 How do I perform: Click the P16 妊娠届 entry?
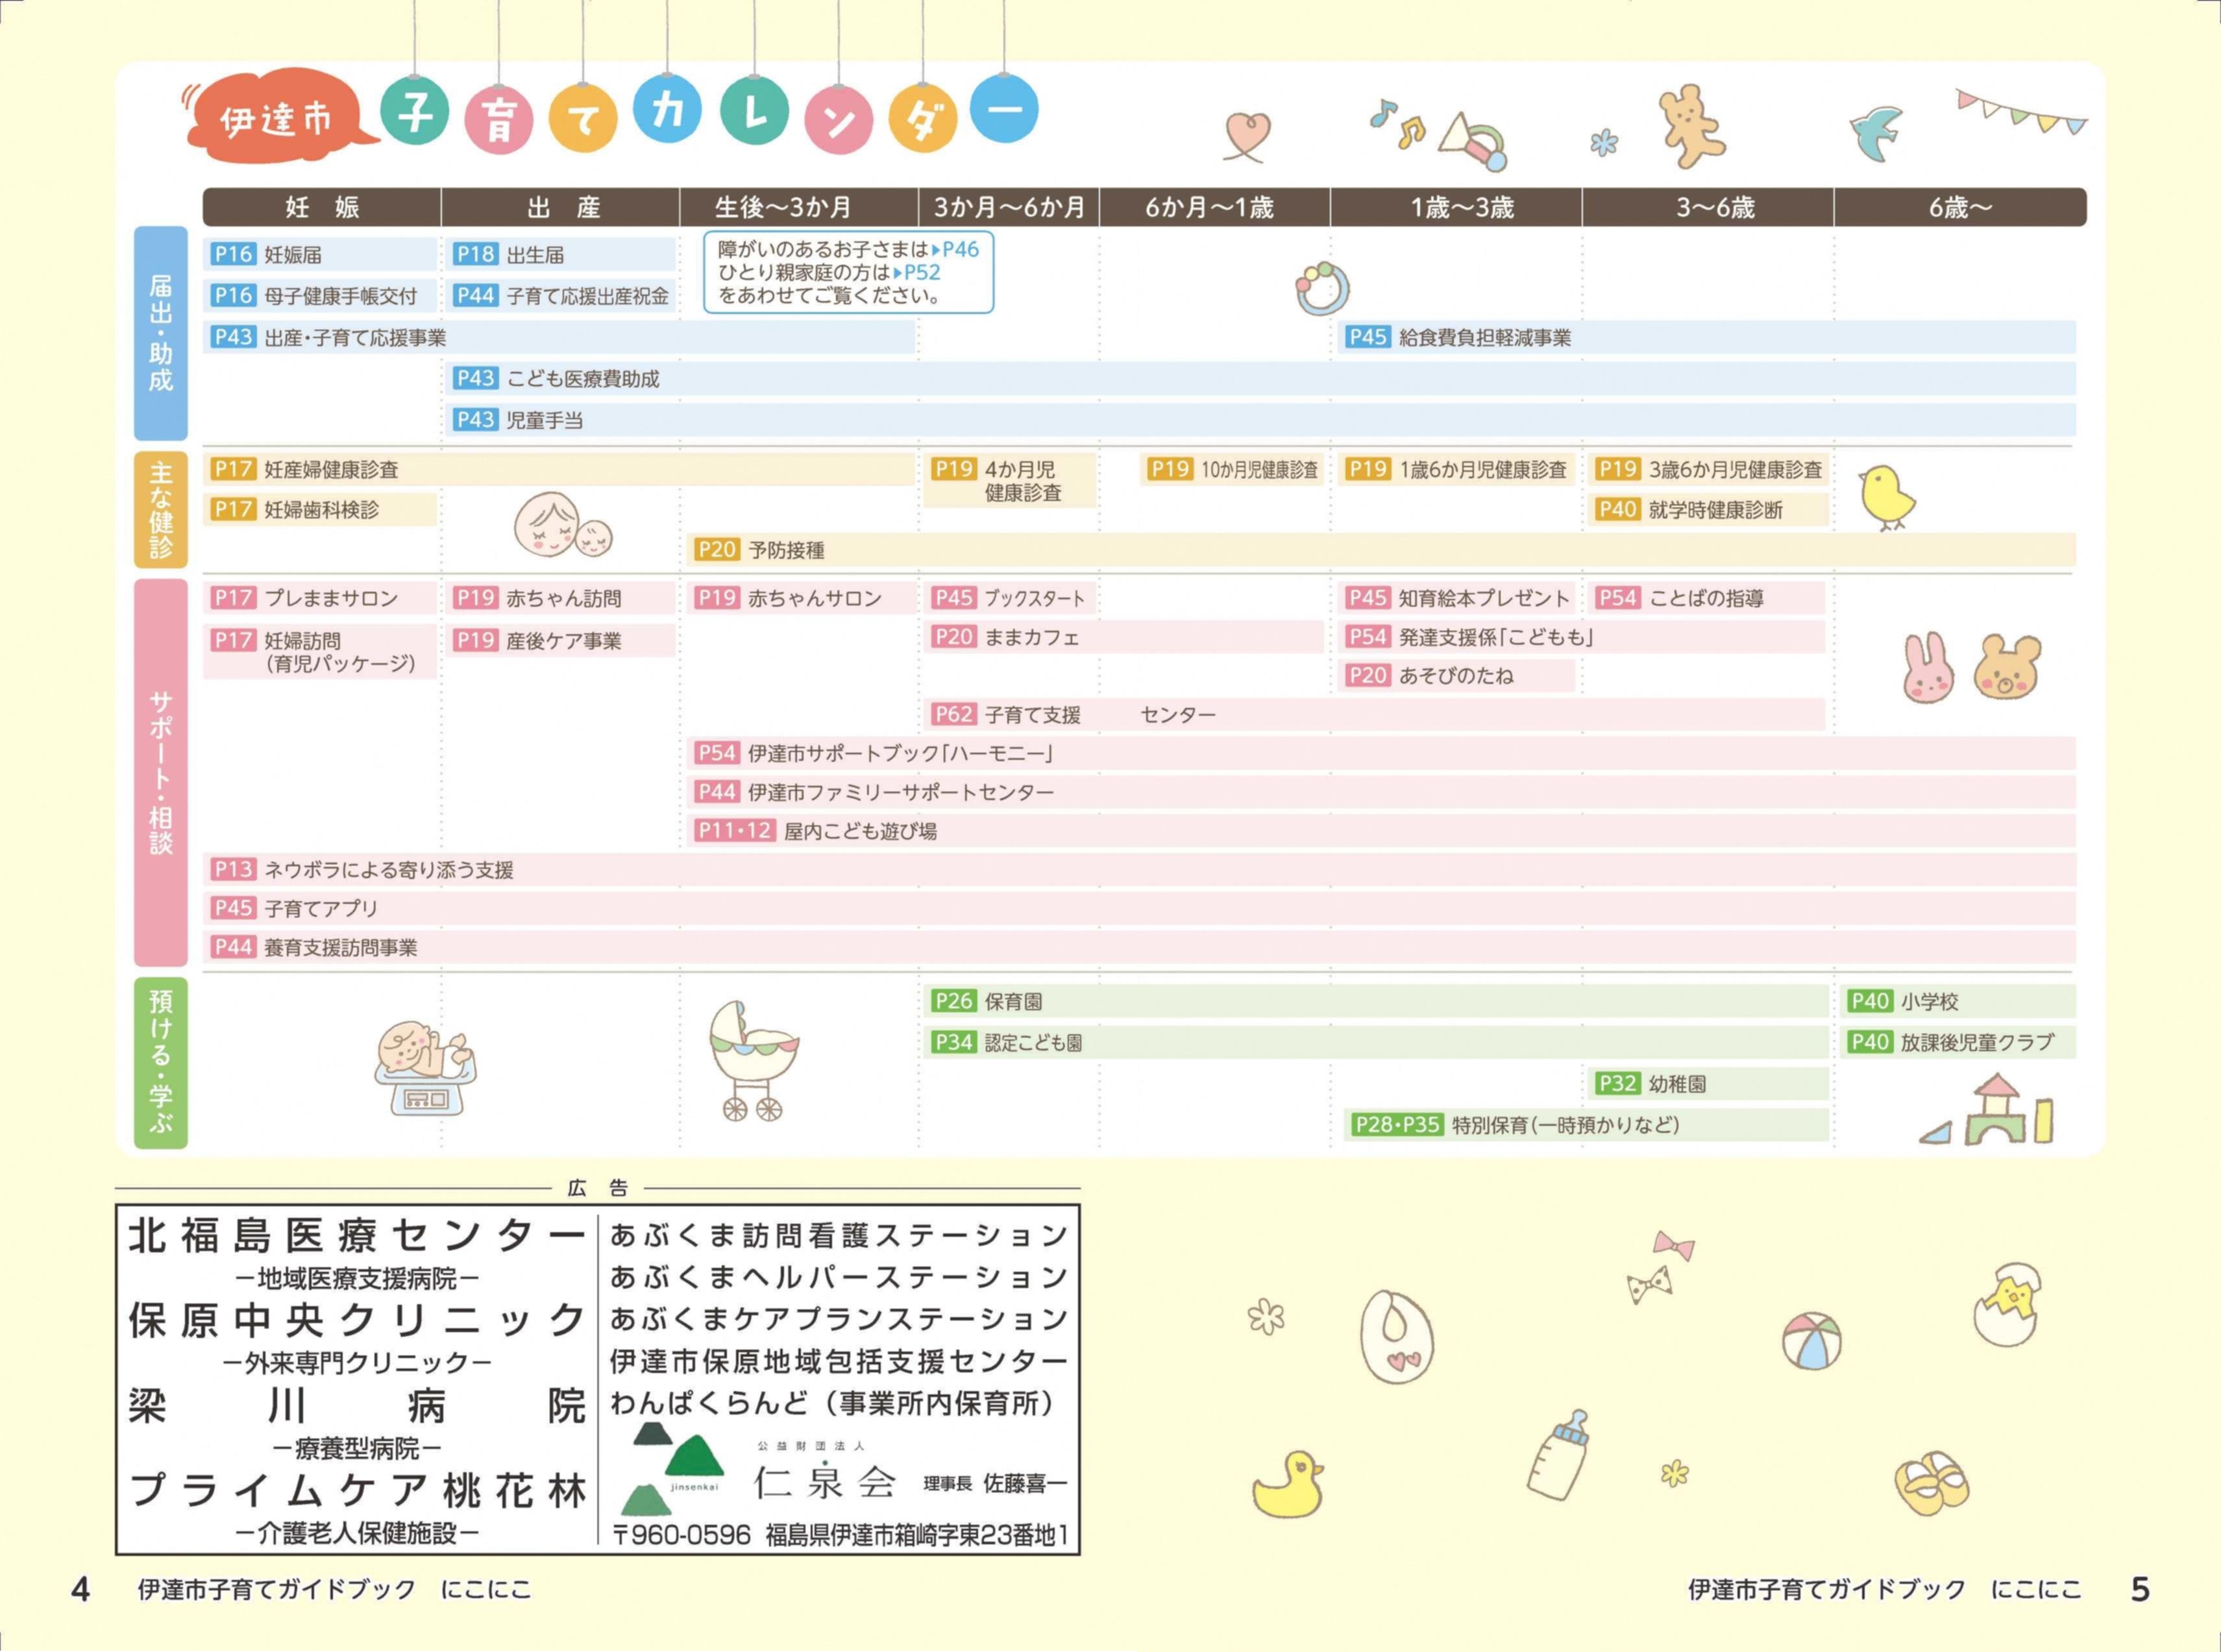click(320, 254)
